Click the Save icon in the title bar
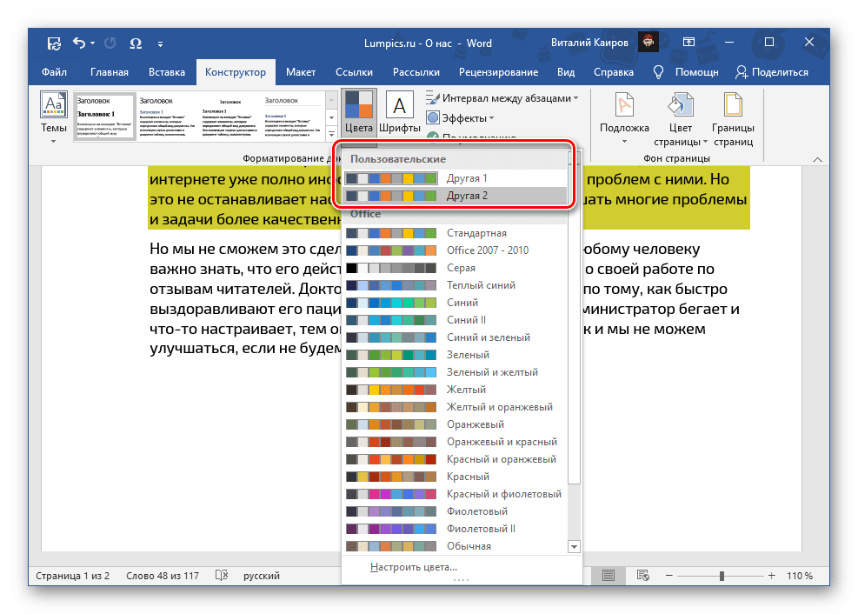This screenshot has width=858, height=614. coord(54,43)
